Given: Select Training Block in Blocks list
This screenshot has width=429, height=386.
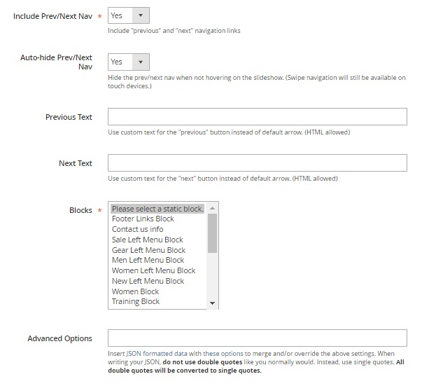Looking at the screenshot, I should click(136, 301).
